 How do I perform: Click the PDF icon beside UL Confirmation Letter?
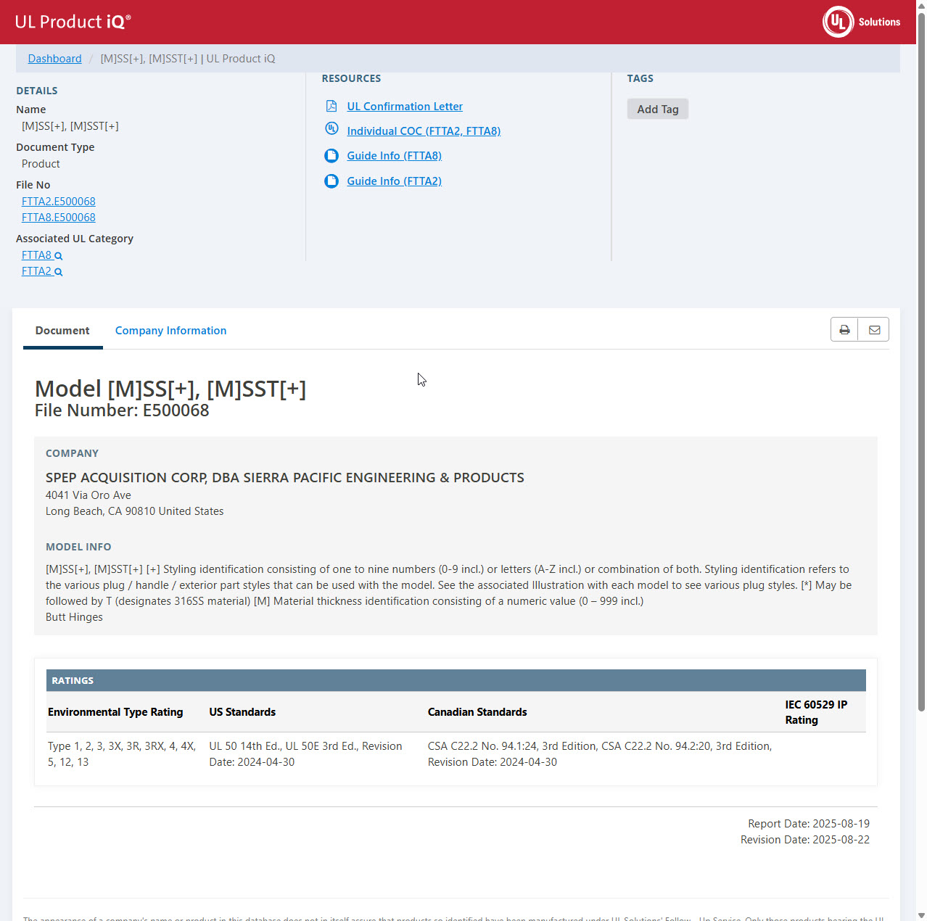point(331,107)
